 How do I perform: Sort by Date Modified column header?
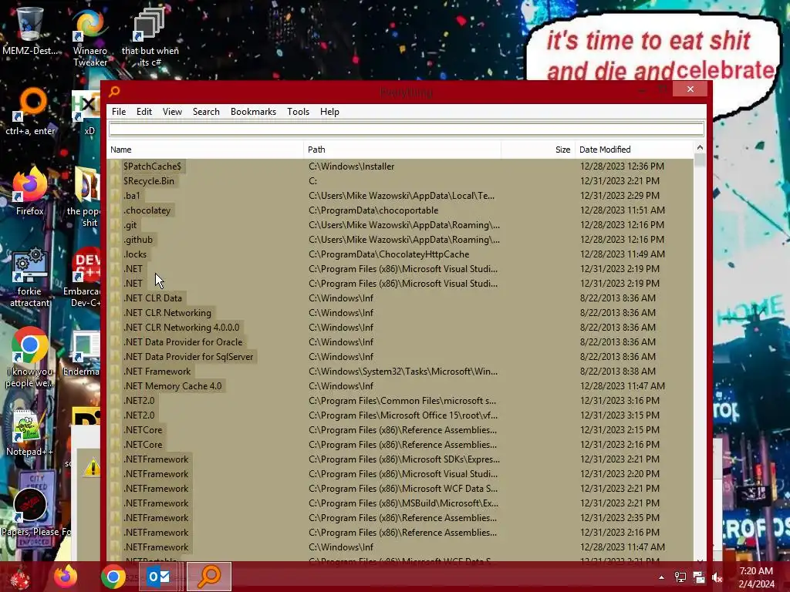point(634,150)
